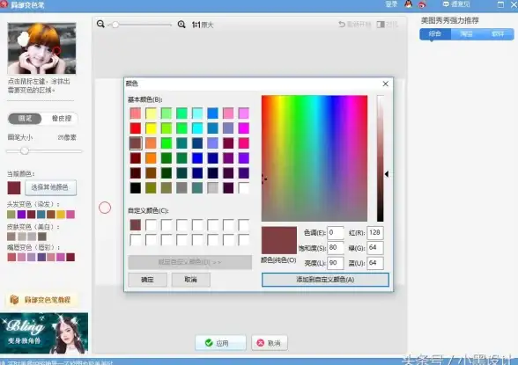This screenshot has height=365, width=518.
Task: Click the 1:1 original size button
Action: pos(203,25)
